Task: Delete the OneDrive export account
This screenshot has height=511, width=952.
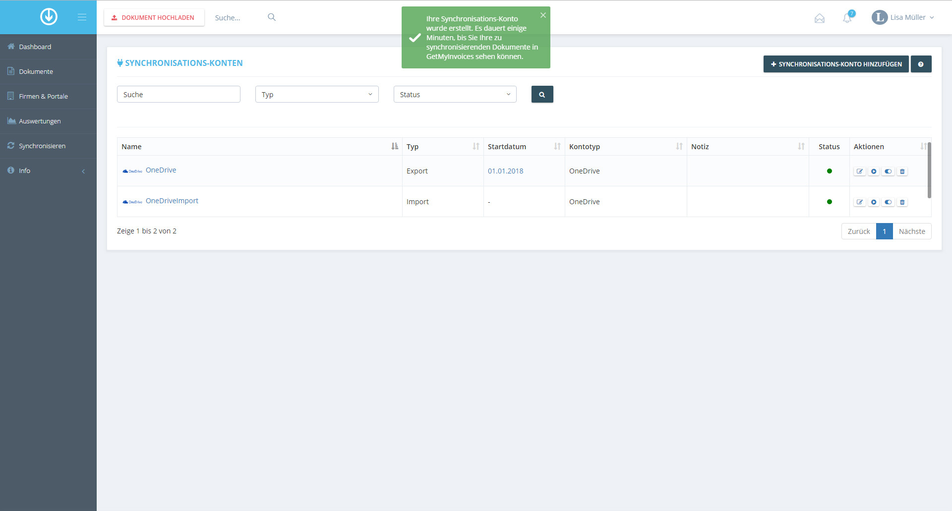Action: [902, 171]
